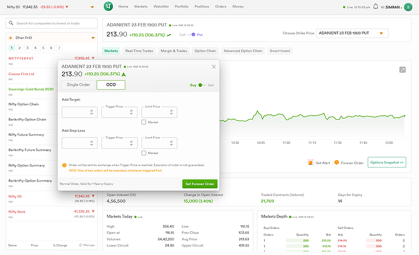
Task: Click the Dhan FnO watchlist play icon
Action: pos(11,38)
